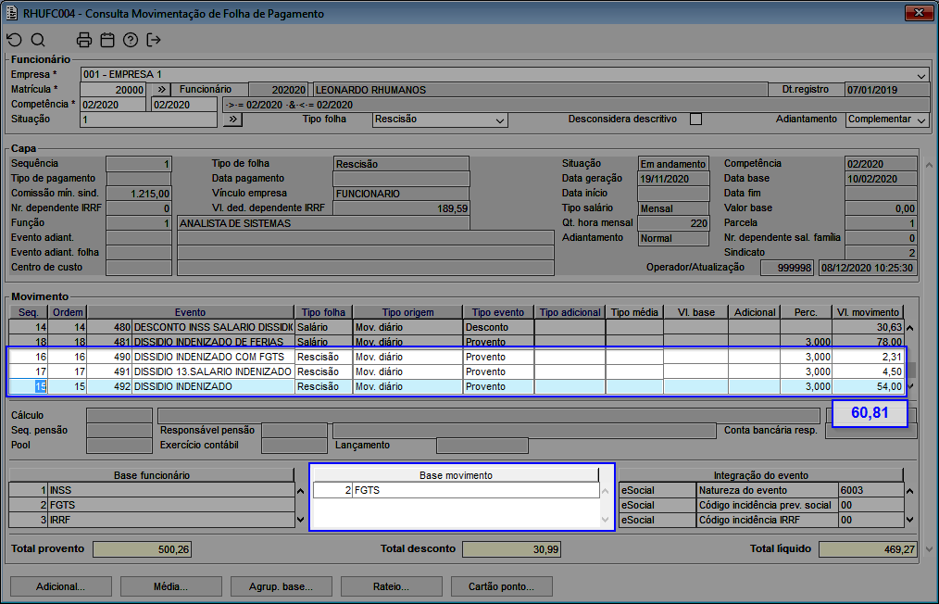Viewport: 939px width, 604px height.
Task: Click the lookup arrows next to Matrícula
Action: pos(160,90)
